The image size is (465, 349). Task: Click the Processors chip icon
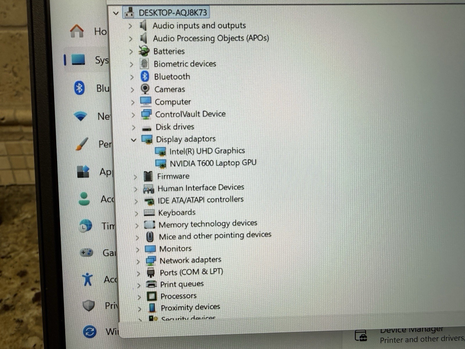pos(152,296)
